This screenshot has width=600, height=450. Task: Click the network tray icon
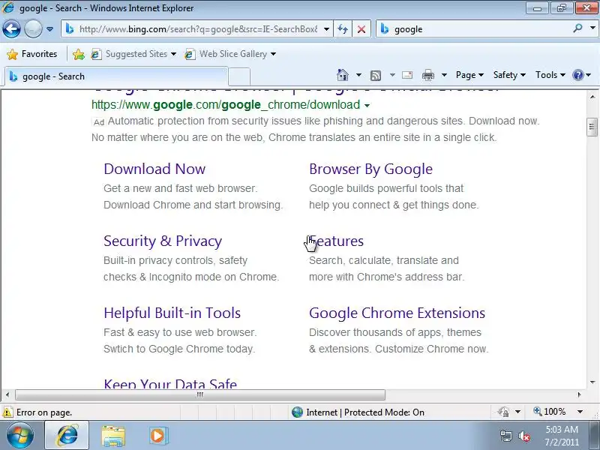coord(505,436)
